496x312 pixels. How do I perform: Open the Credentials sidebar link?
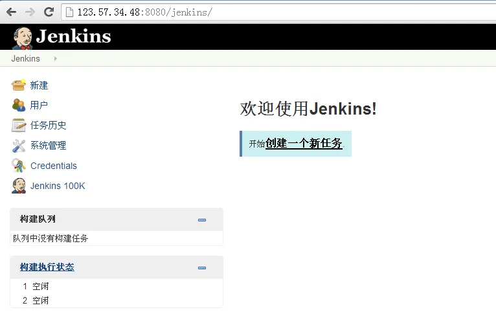54,166
